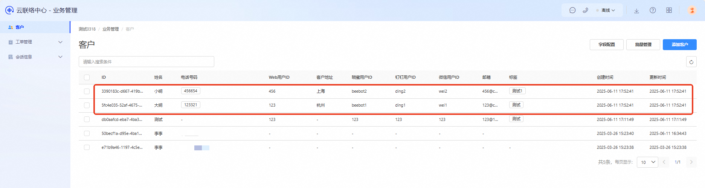Click email cell 123@1...
This screenshot has width=705, height=188.
coord(490,119)
